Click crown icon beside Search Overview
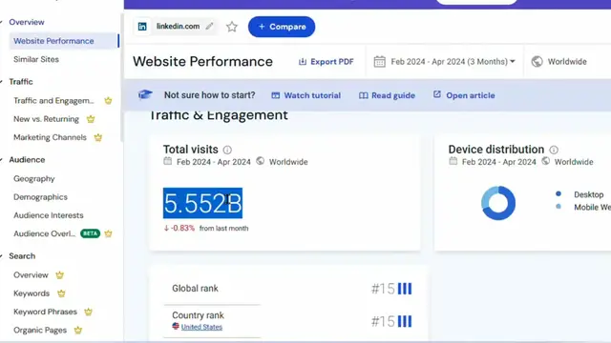The height and width of the screenshot is (343, 611). (x=59, y=275)
